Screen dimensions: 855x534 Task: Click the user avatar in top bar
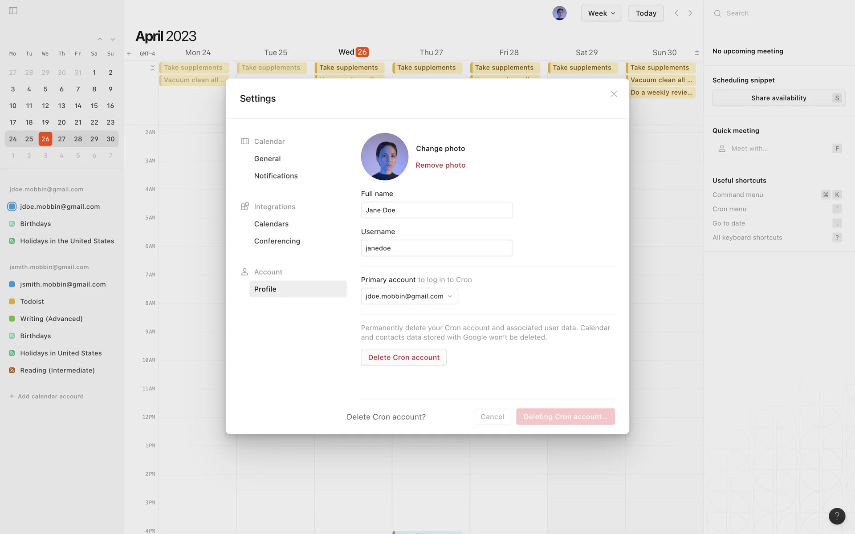559,13
